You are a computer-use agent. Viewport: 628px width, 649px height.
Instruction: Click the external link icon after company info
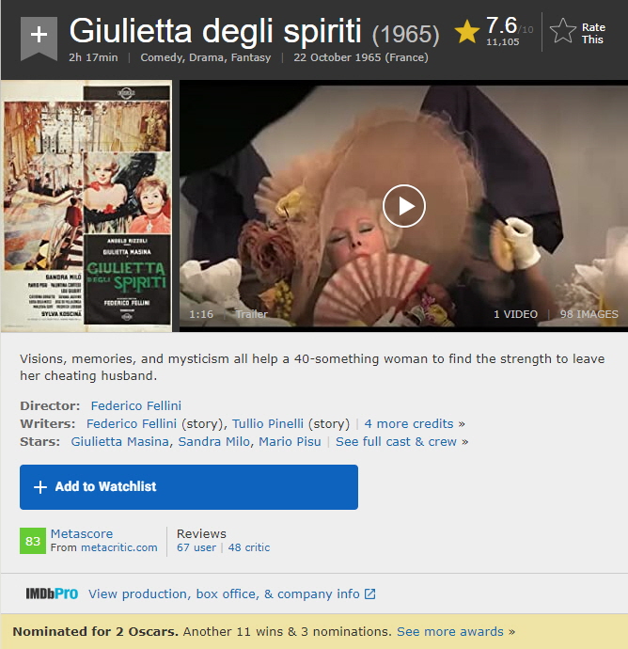point(369,594)
